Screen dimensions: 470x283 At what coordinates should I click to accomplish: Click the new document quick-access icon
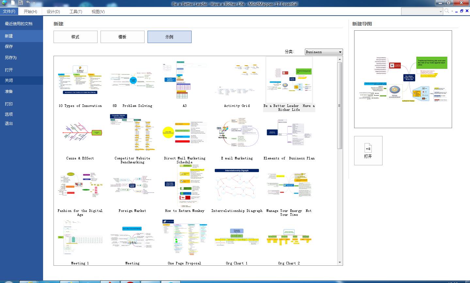click(x=12, y=3)
